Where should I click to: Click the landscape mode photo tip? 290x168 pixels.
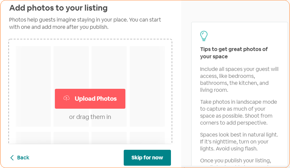click(238, 112)
